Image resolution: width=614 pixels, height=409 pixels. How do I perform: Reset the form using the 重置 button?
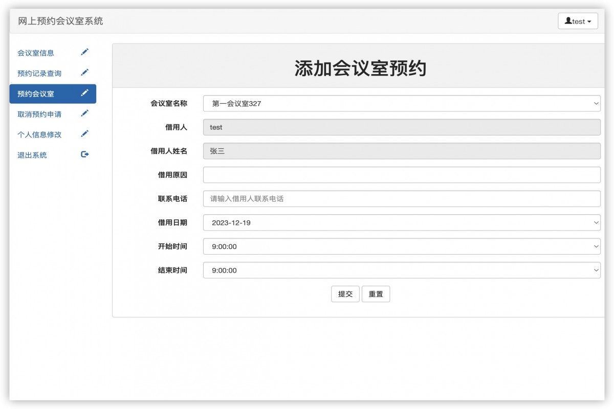[376, 293]
